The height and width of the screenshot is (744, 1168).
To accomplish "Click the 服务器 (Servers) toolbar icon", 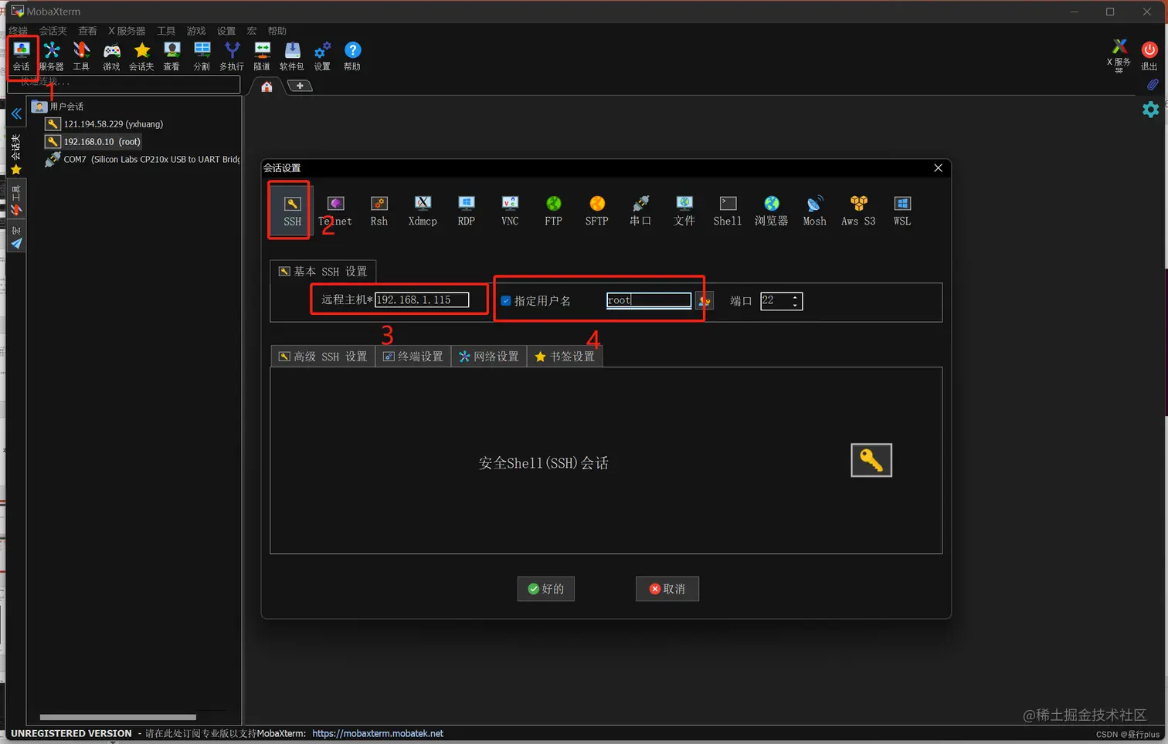I will [x=51, y=56].
